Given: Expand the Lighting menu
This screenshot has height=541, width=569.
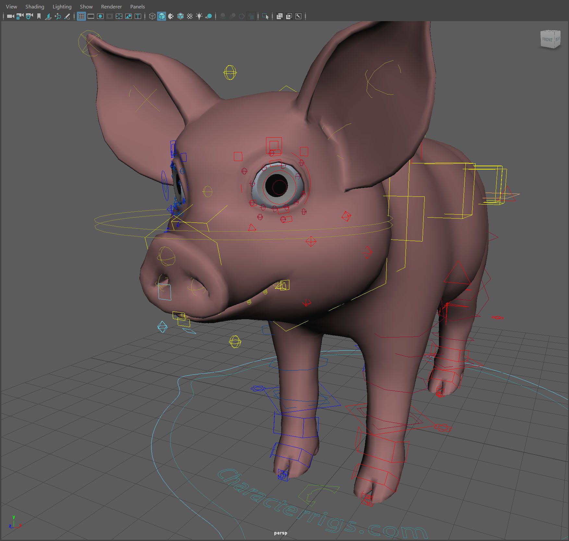Looking at the screenshot, I should pyautogui.click(x=62, y=6).
